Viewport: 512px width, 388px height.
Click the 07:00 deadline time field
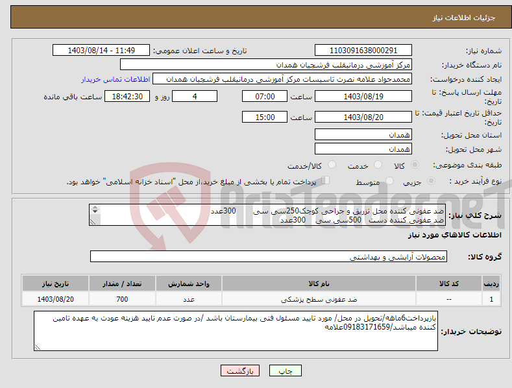point(265,96)
